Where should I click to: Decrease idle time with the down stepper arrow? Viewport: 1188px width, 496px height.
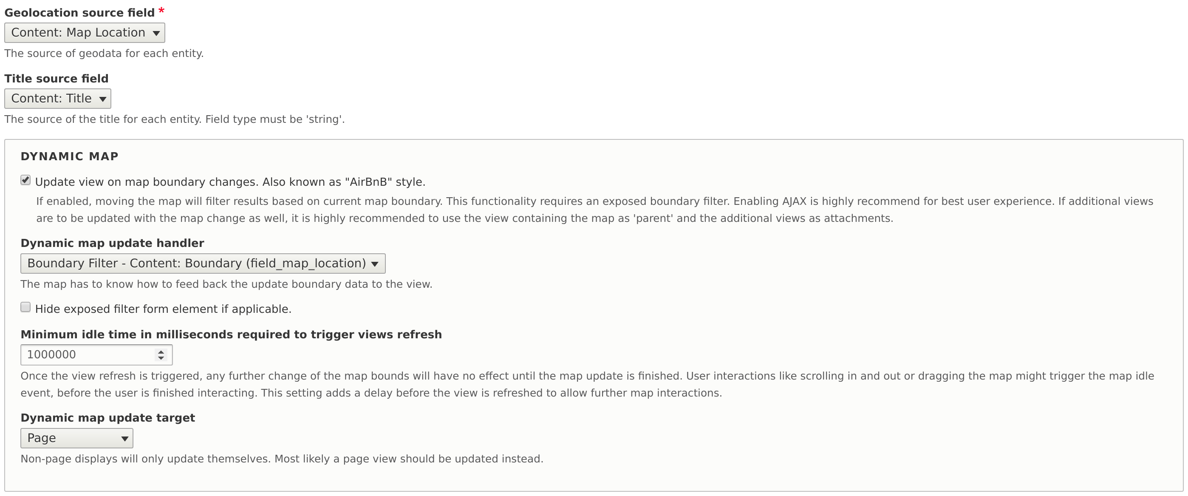tap(161, 358)
